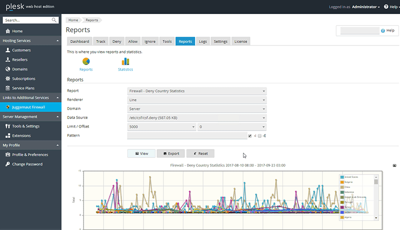Viewport: 400px width, 230px height.
Task: Open the Home icon in sidebar
Action: tap(7, 31)
